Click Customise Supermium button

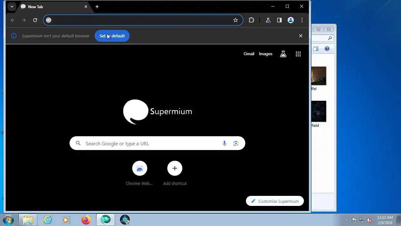275,201
